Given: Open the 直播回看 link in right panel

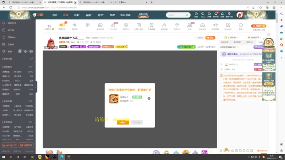Looking at the screenshot, I should (x=254, y=37).
